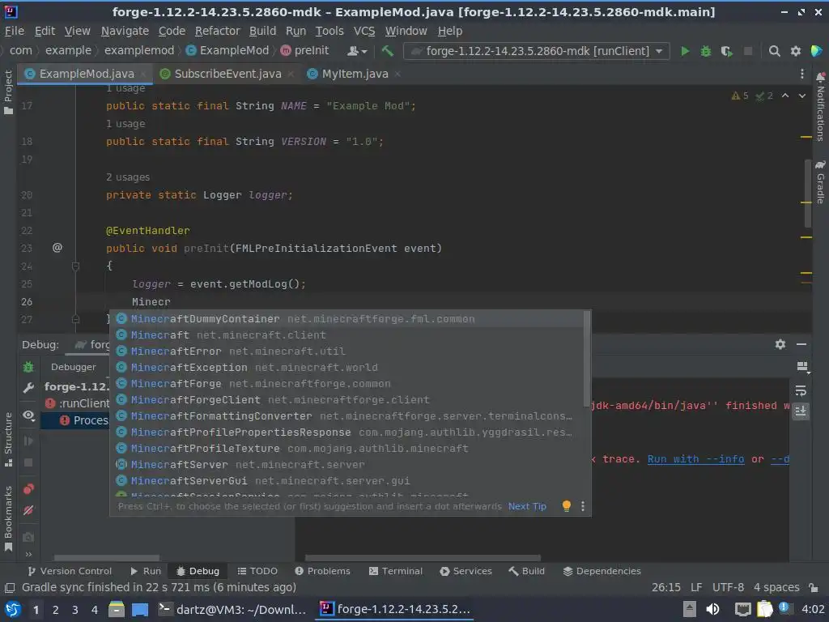Start debugging with the bug icon in toolbar
This screenshot has width=829, height=622.
tap(706, 51)
